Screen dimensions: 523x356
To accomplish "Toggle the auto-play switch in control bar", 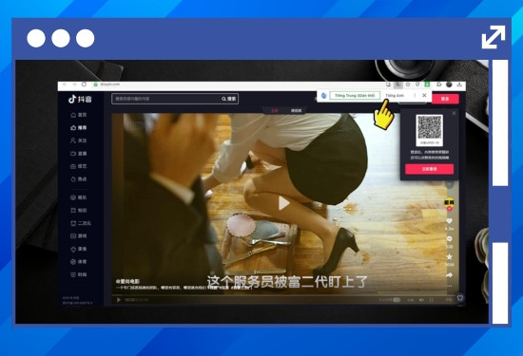I will coord(397,300).
